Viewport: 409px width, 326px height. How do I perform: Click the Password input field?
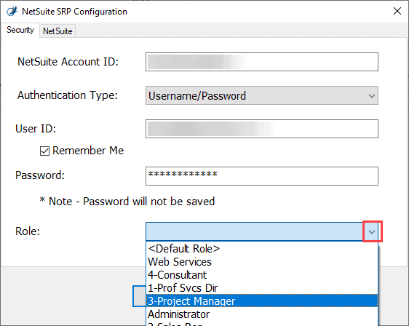[x=261, y=176]
